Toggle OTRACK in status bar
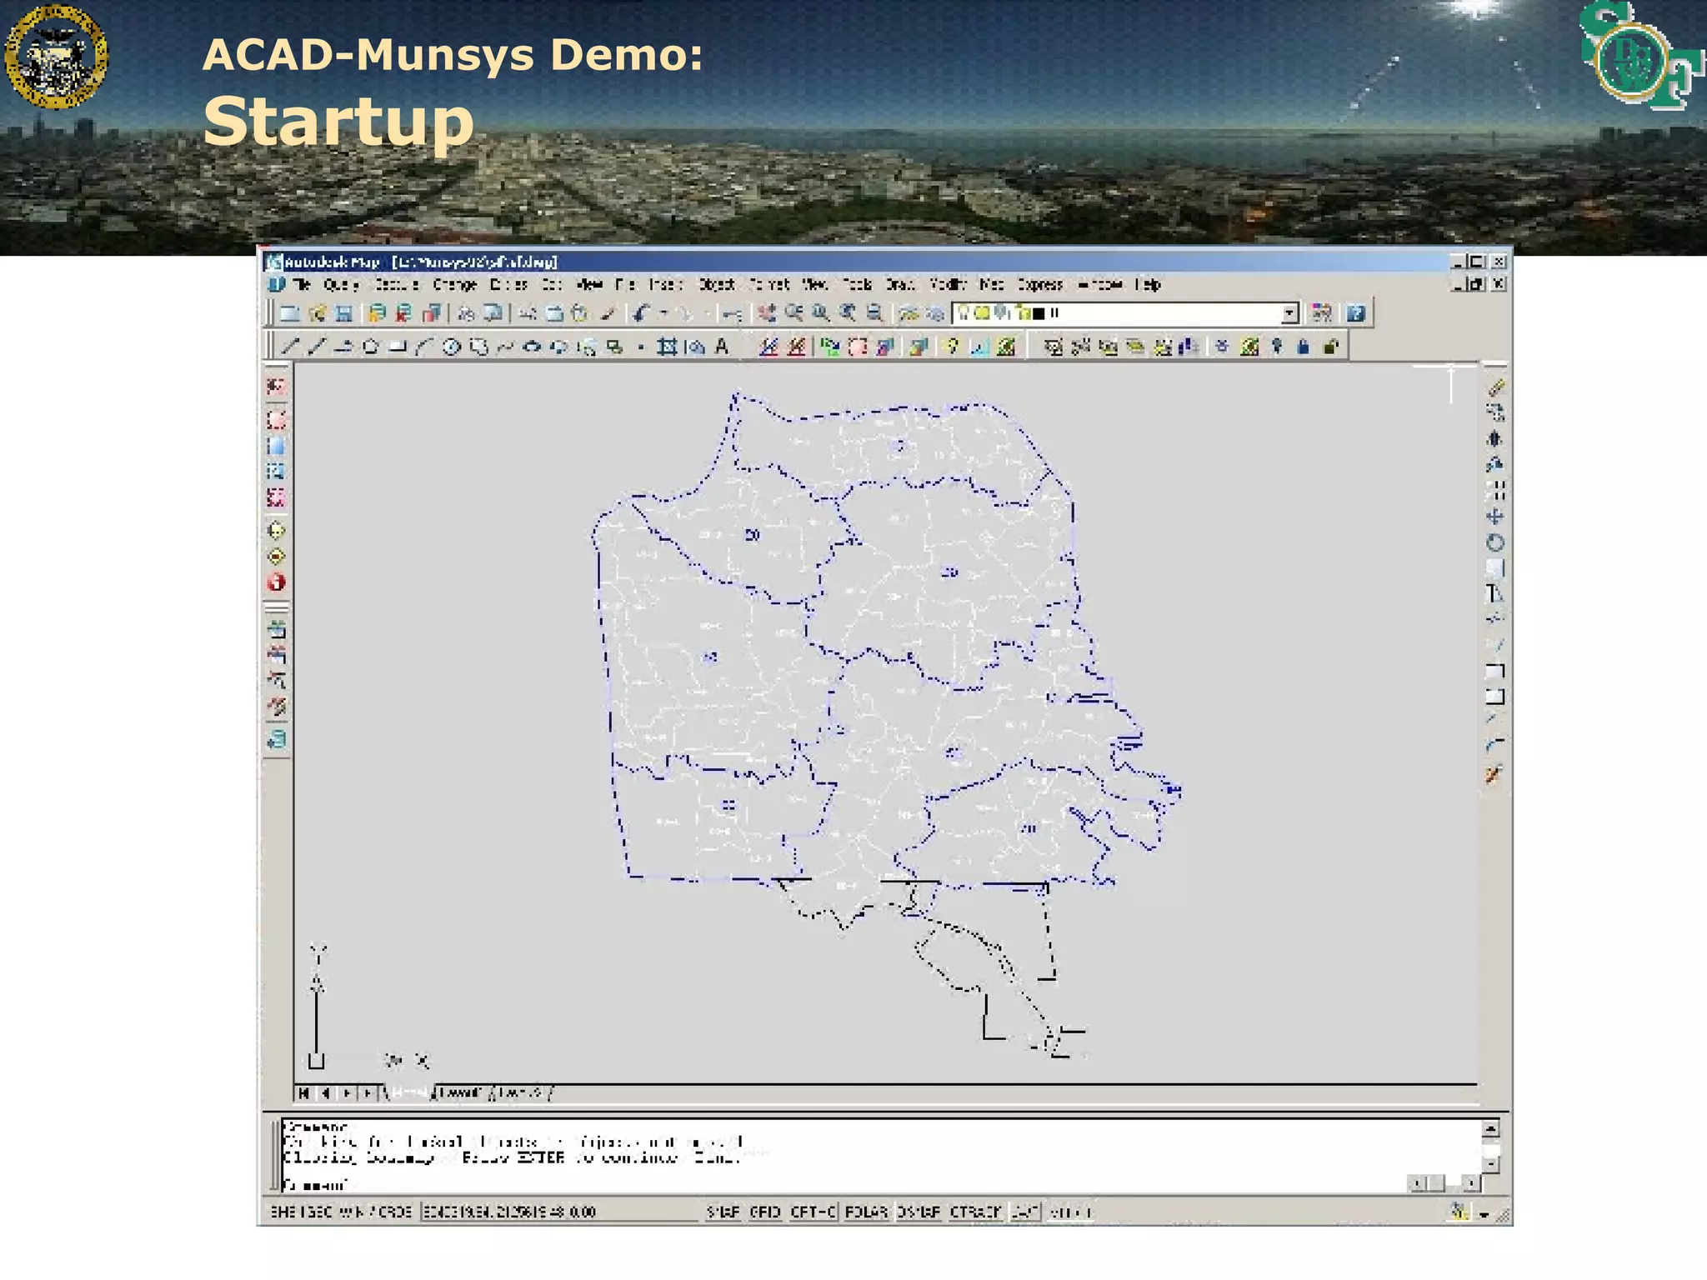This screenshot has width=1707, height=1280. [975, 1212]
